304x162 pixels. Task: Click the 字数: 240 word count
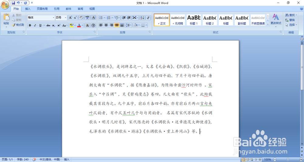coord(22,160)
